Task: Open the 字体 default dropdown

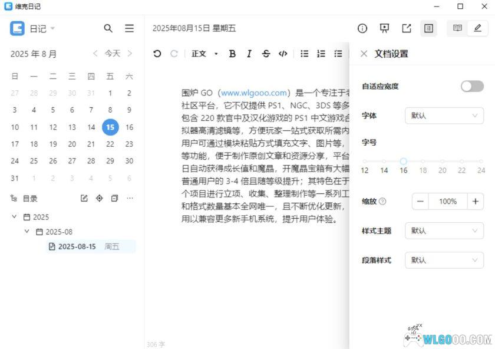Action: tap(444, 116)
